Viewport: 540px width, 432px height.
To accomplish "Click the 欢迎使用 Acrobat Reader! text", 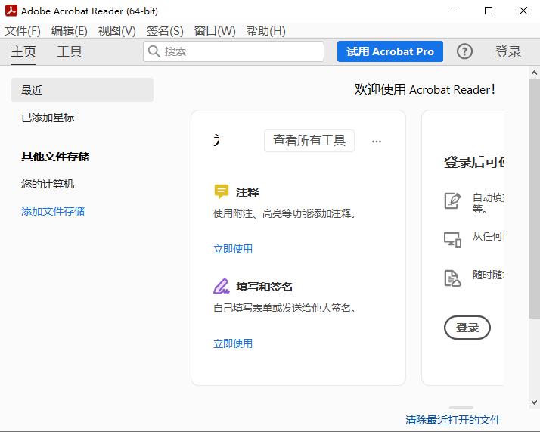I will 425,89.
